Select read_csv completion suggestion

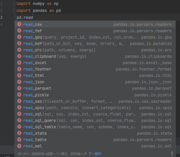click(x=95, y=24)
